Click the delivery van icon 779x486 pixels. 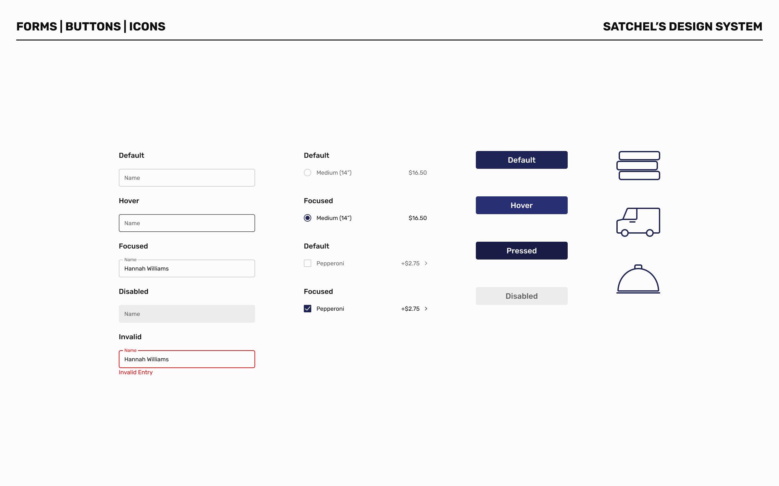pyautogui.click(x=638, y=222)
